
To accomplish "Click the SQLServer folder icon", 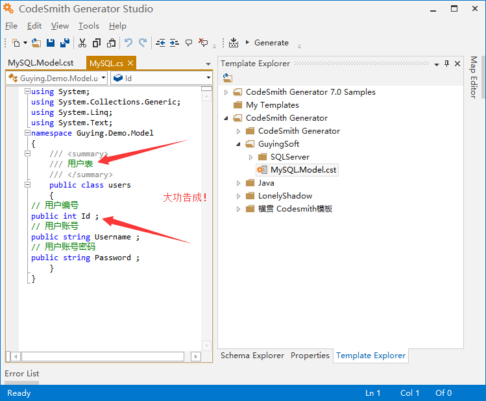I will (263, 157).
